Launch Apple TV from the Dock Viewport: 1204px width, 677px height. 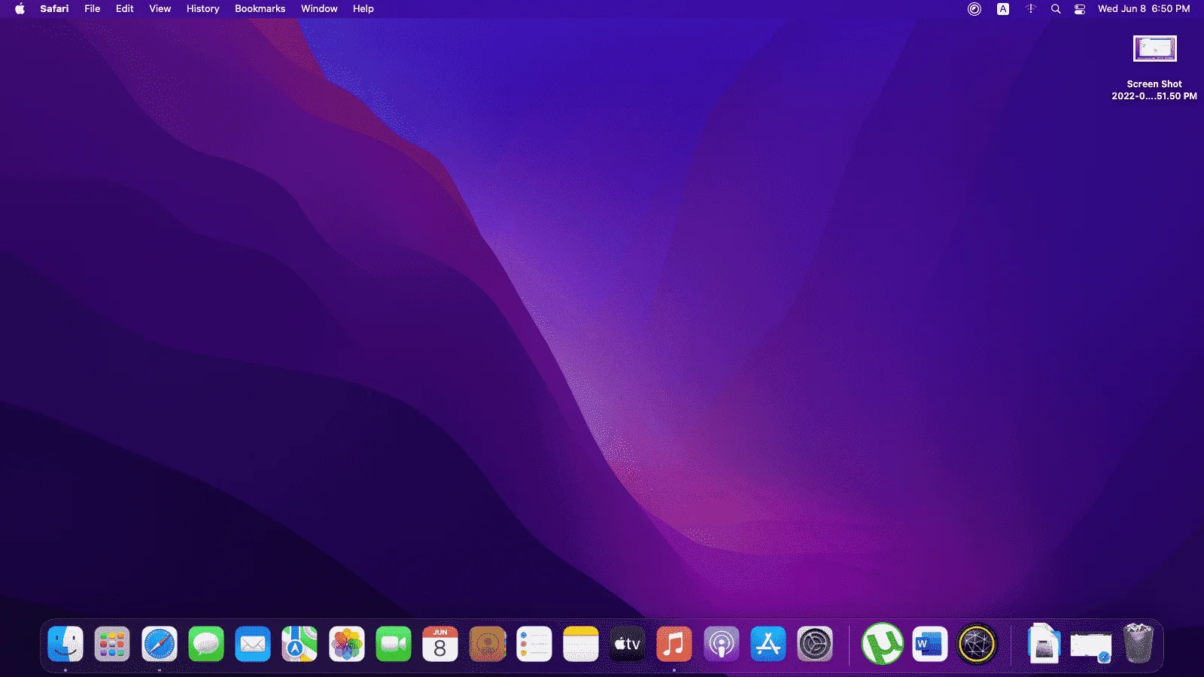(628, 645)
